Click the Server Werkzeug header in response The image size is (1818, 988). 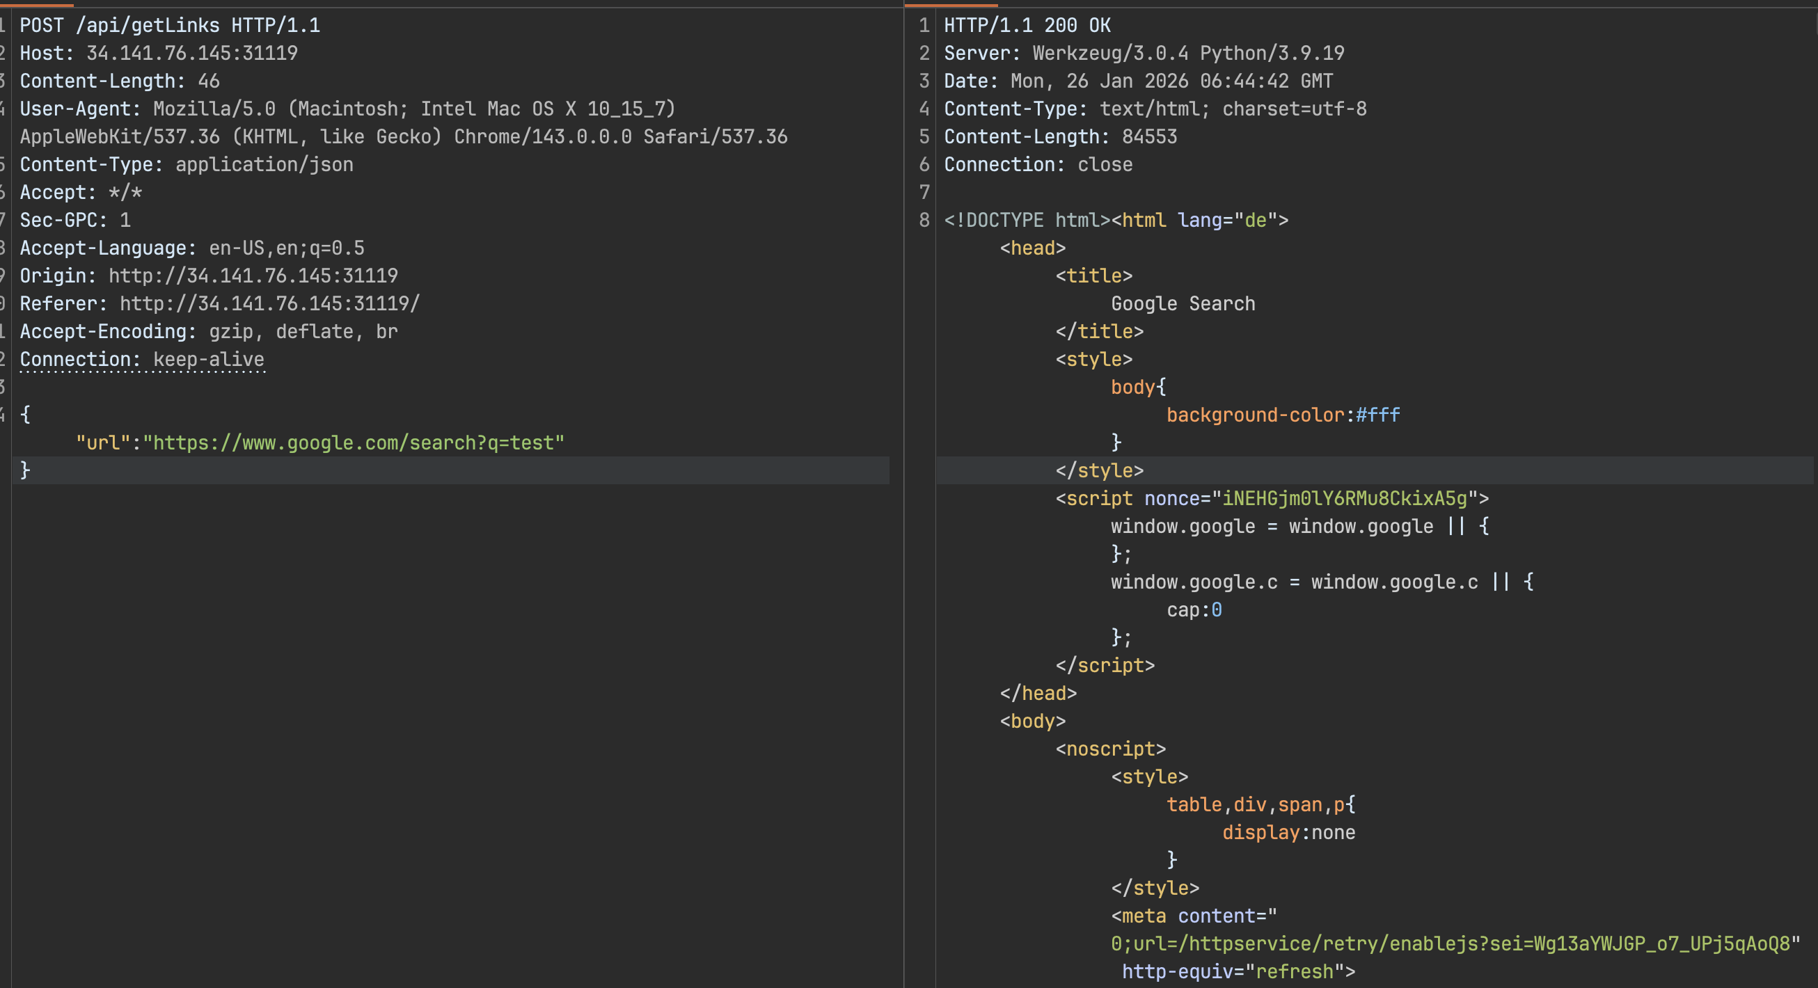click(1144, 53)
